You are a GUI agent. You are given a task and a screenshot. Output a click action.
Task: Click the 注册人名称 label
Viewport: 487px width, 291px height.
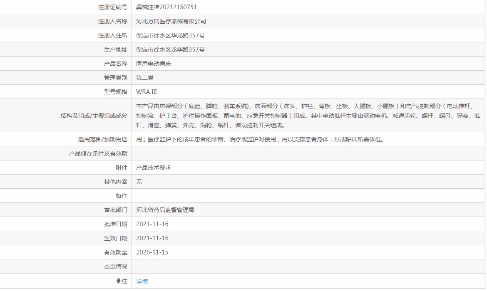(113, 21)
